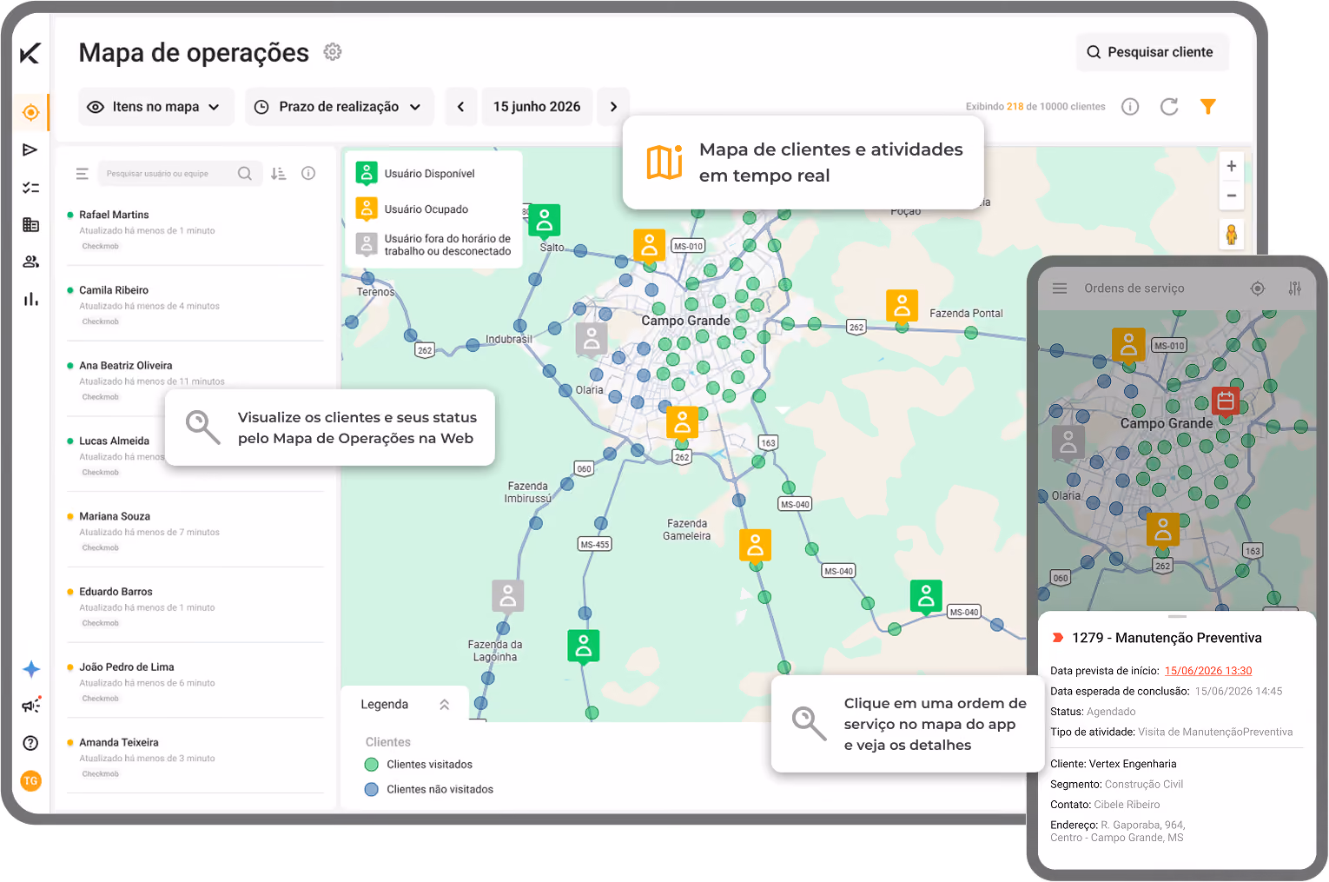Click the filter sliders icon in mobile app
This screenshot has height=882, width=1329.
[x=1295, y=288]
